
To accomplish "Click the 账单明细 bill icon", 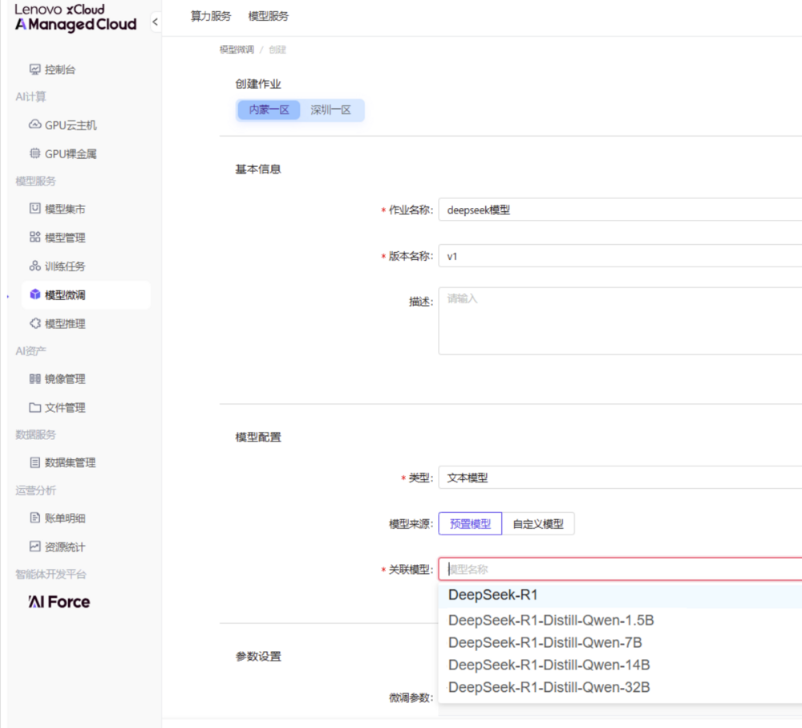I will [34, 518].
